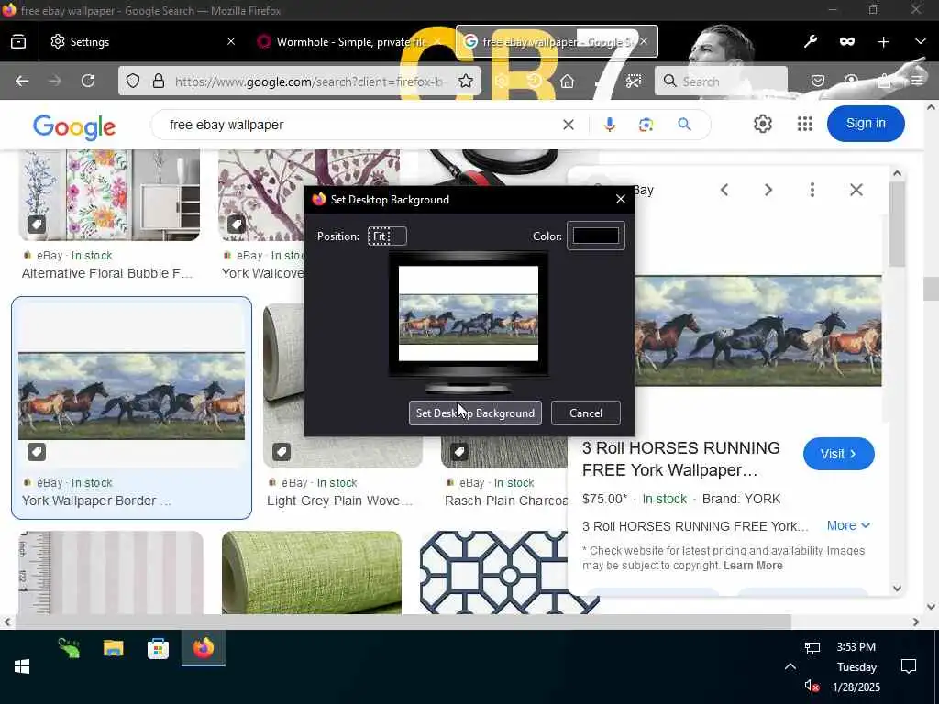Click Rasch Plain Charcoal result title

(x=506, y=501)
